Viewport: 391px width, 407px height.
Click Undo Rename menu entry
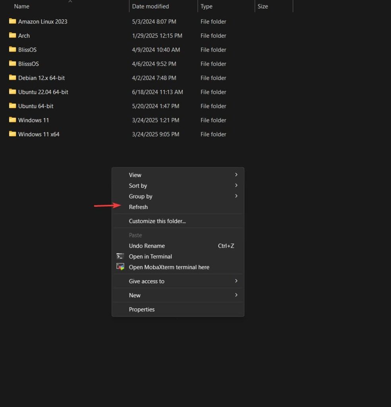point(147,246)
